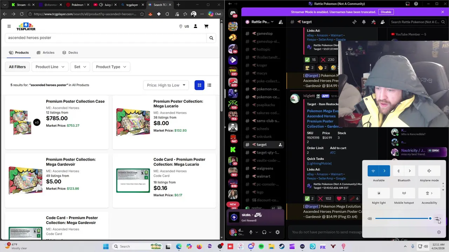Toggle Wi-Fi in quick settings
This screenshot has height=252, width=449.
pyautogui.click(x=373, y=171)
